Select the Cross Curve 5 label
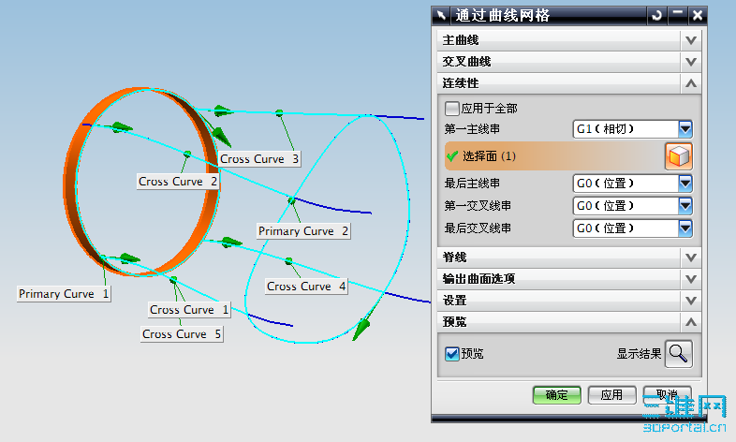The image size is (736, 442). pos(182,334)
